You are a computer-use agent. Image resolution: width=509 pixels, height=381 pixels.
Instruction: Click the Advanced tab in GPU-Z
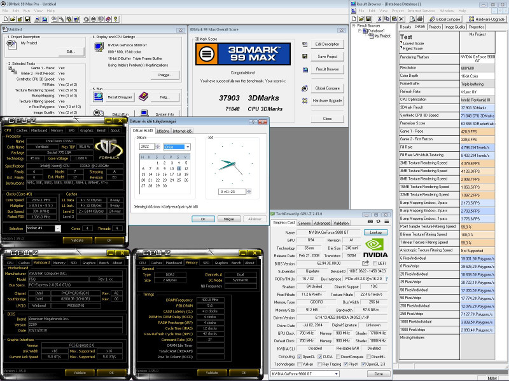click(322, 223)
